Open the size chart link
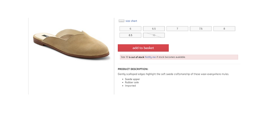The height and width of the screenshot is (113, 271). [x=131, y=21]
